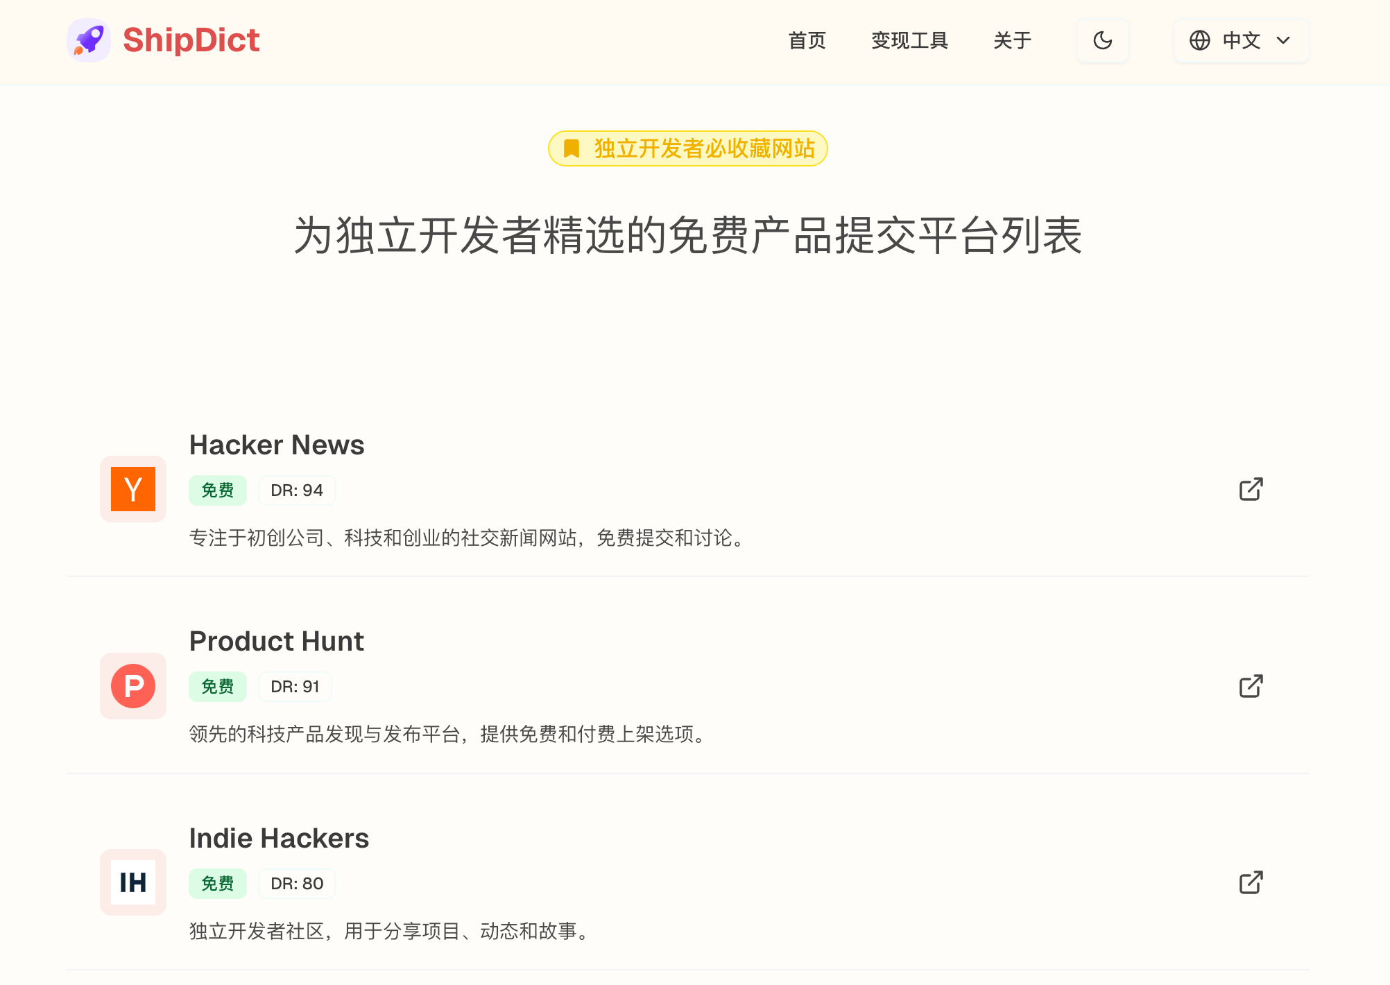Click the Hacker News Y logo
The image size is (1390, 985).
point(133,489)
